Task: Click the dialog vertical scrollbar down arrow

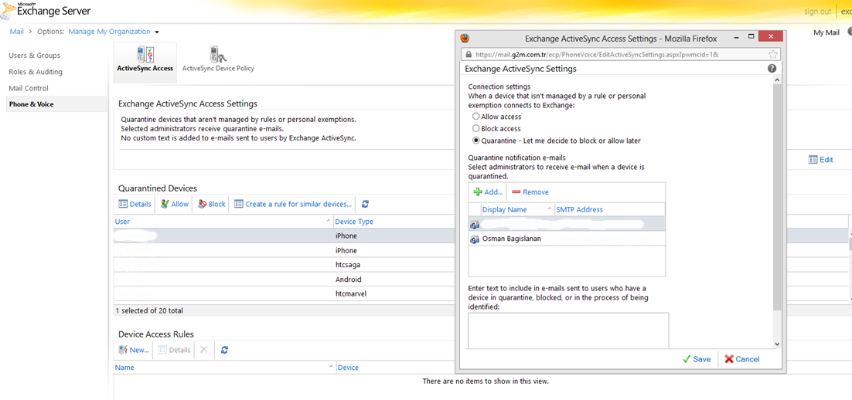Action: [x=776, y=344]
